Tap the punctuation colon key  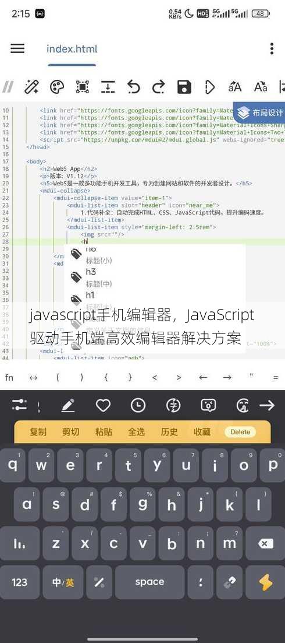[x=200, y=582]
